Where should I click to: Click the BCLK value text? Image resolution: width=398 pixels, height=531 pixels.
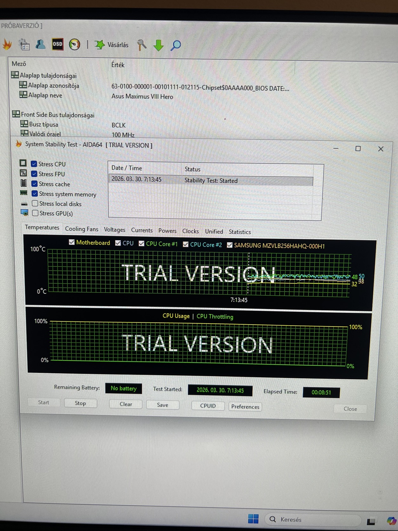119,125
